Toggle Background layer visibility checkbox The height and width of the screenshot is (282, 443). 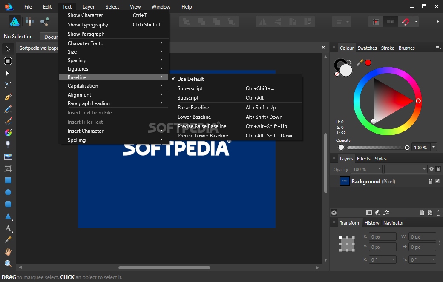[437, 181]
